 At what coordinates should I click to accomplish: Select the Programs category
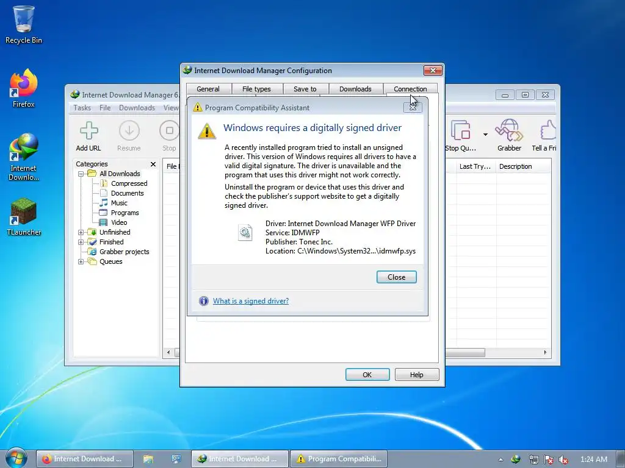(125, 213)
